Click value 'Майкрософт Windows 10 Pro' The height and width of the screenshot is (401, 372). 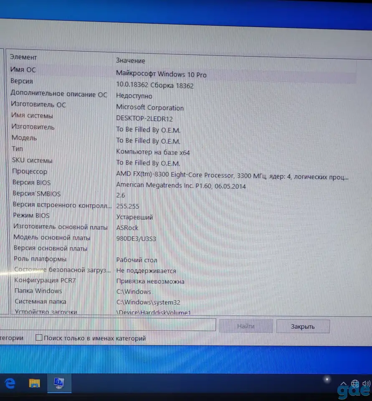[161, 74]
